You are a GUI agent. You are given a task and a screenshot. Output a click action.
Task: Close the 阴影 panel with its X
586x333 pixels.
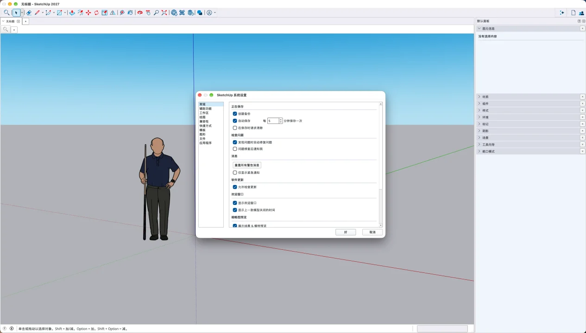[582, 131]
